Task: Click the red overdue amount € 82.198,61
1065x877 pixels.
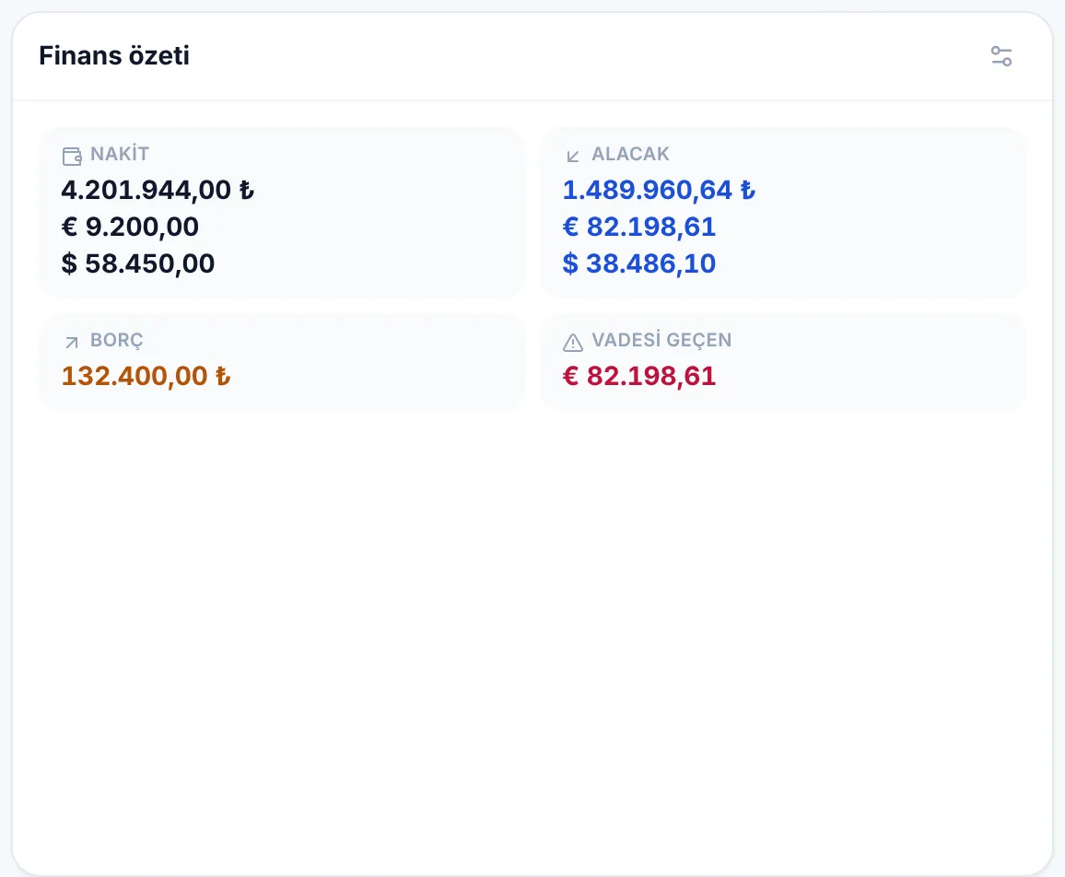Action: (639, 377)
